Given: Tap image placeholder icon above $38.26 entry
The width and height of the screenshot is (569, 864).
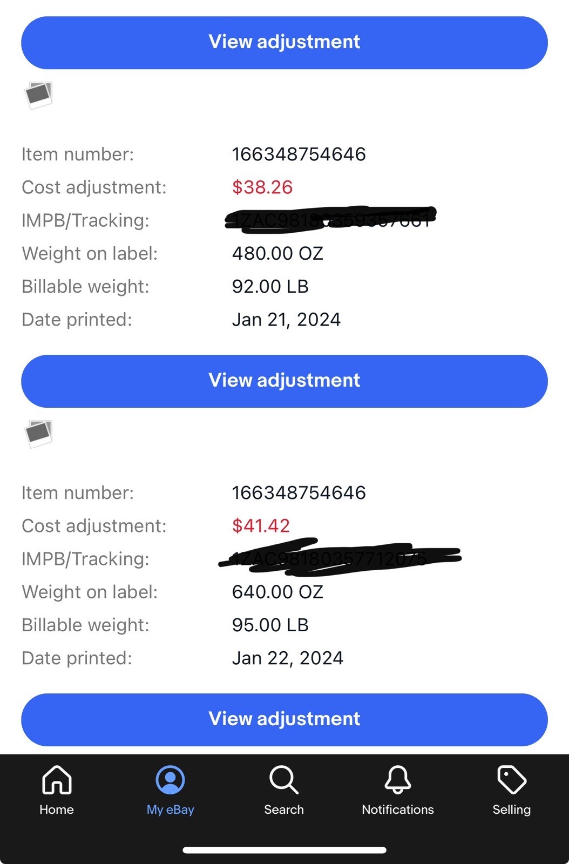Looking at the screenshot, I should pyautogui.click(x=38, y=96).
